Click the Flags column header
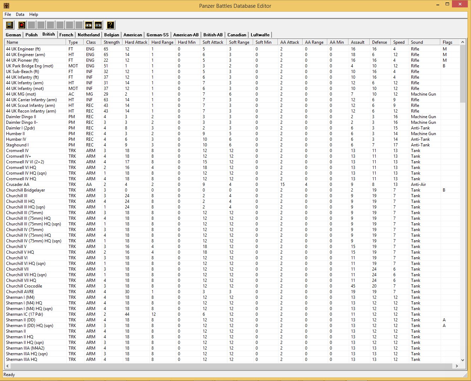 450,42
